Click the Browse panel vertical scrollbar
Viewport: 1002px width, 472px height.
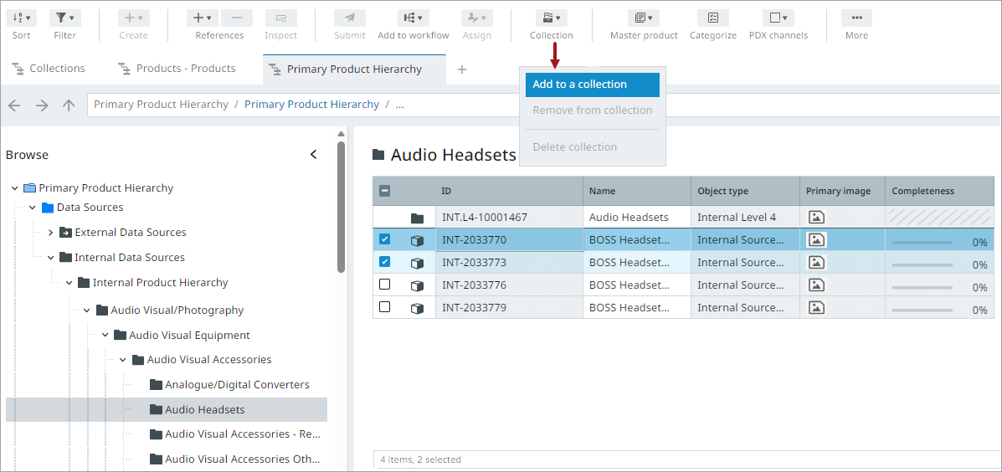point(341,209)
